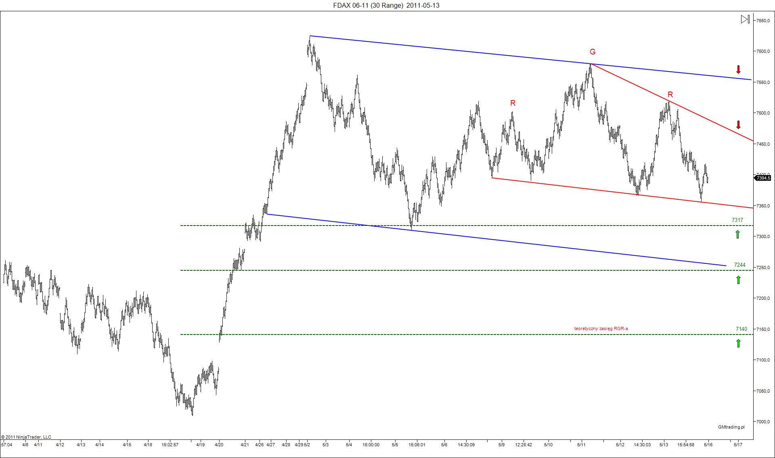
Task: Click the 'teoretyczny zasięg RGR-a' text annotation
Action: coord(601,328)
